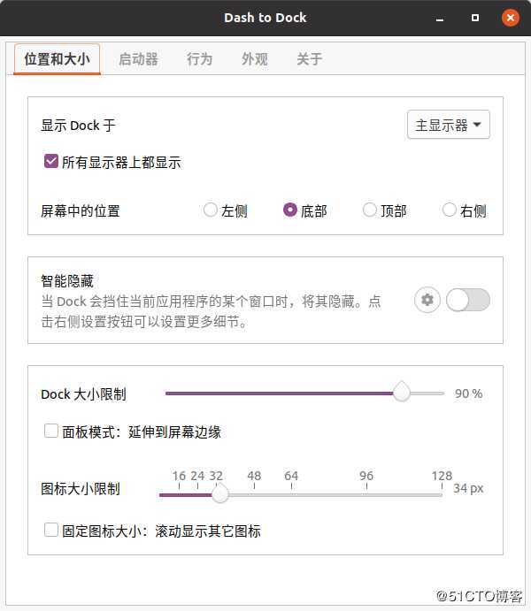Open the 主显示器 monitor dropdown

tap(449, 125)
